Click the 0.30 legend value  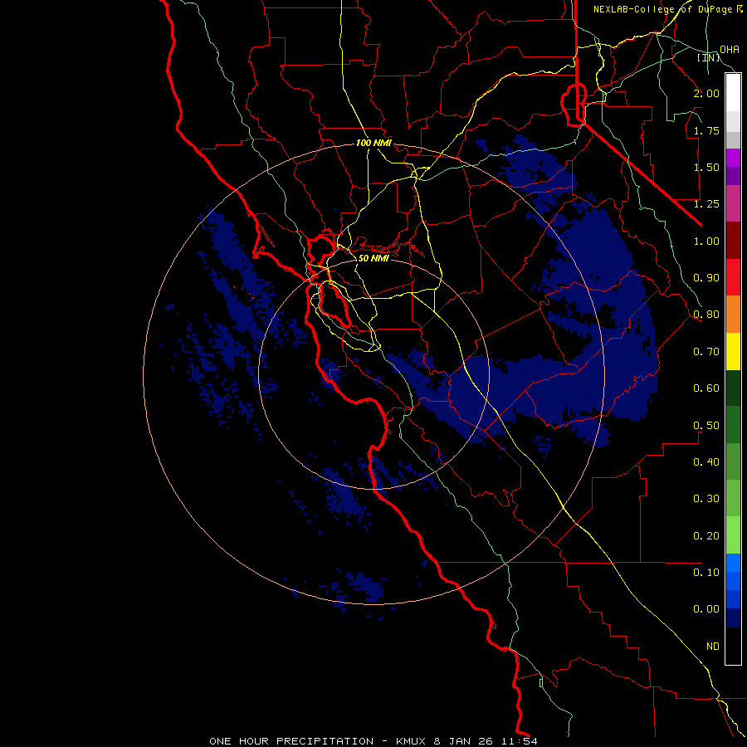tap(706, 499)
